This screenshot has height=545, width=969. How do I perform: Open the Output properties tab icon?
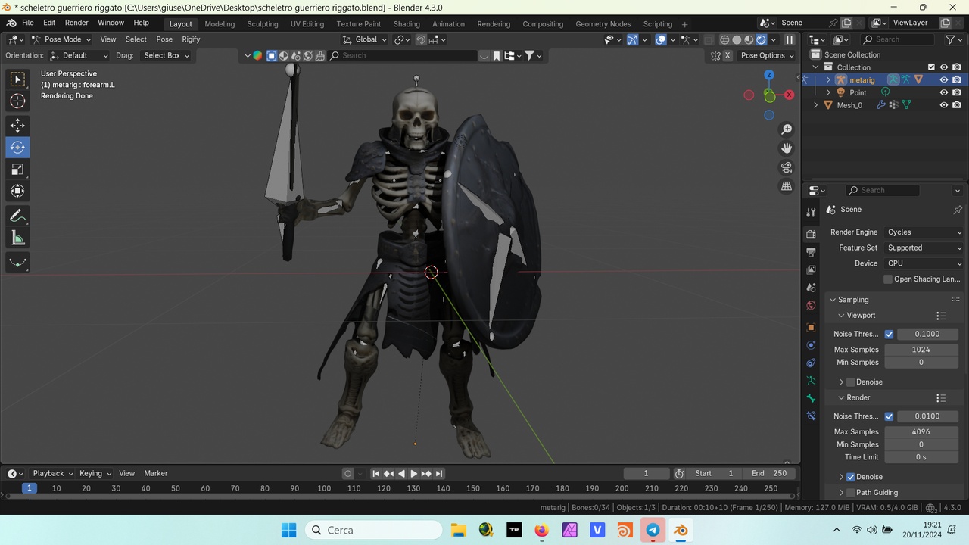pos(811,252)
